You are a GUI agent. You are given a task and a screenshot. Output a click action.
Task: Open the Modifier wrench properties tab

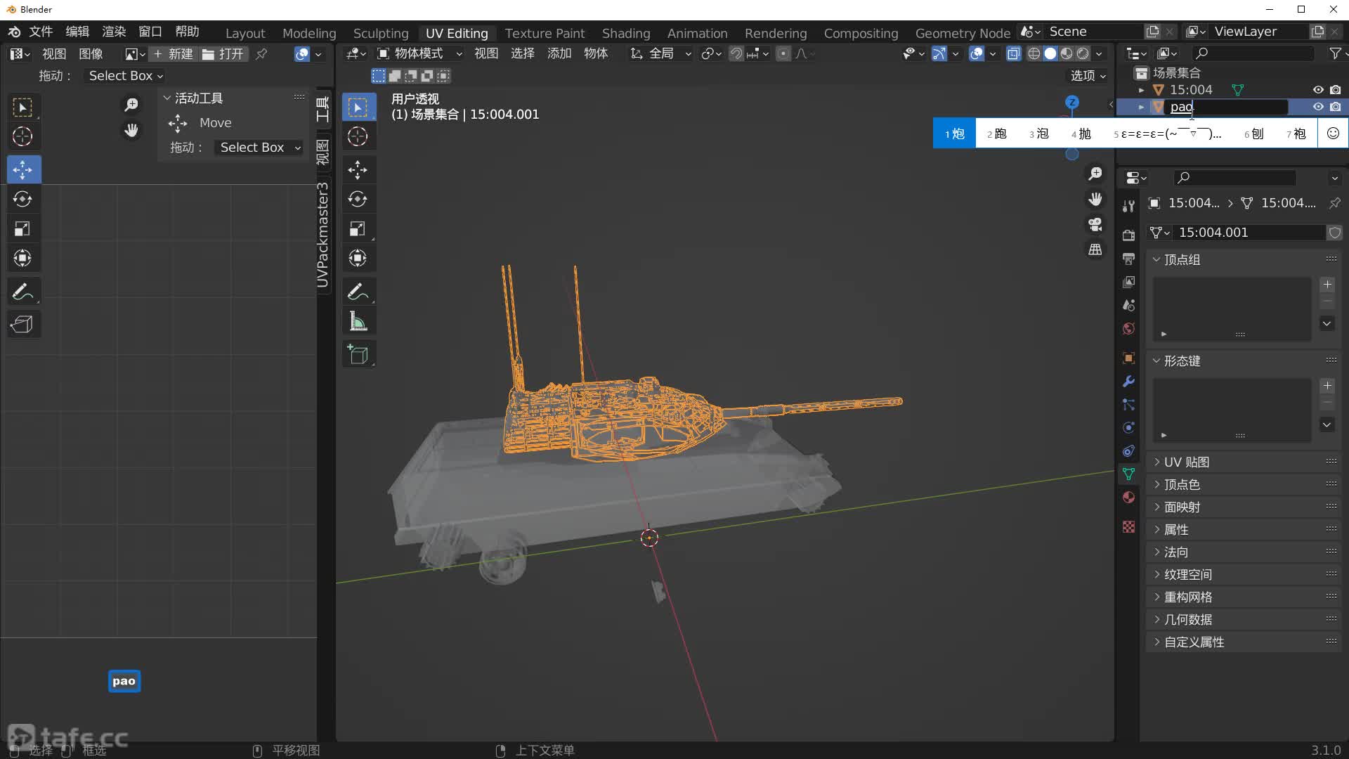1128,381
